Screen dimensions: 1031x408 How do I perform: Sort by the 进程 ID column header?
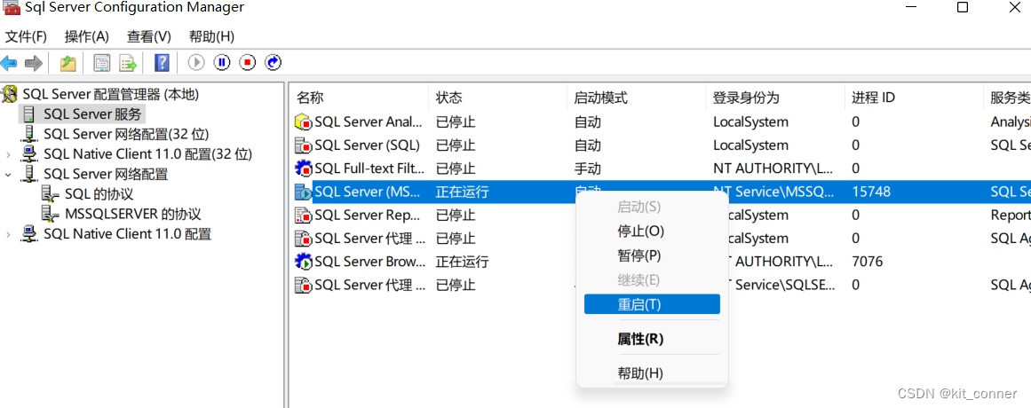(x=873, y=98)
